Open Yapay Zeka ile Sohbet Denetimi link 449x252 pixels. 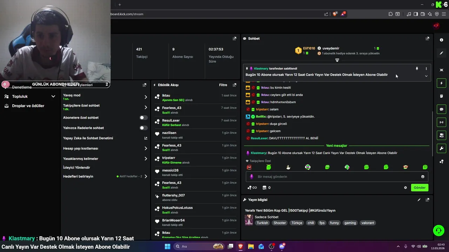pos(105,138)
